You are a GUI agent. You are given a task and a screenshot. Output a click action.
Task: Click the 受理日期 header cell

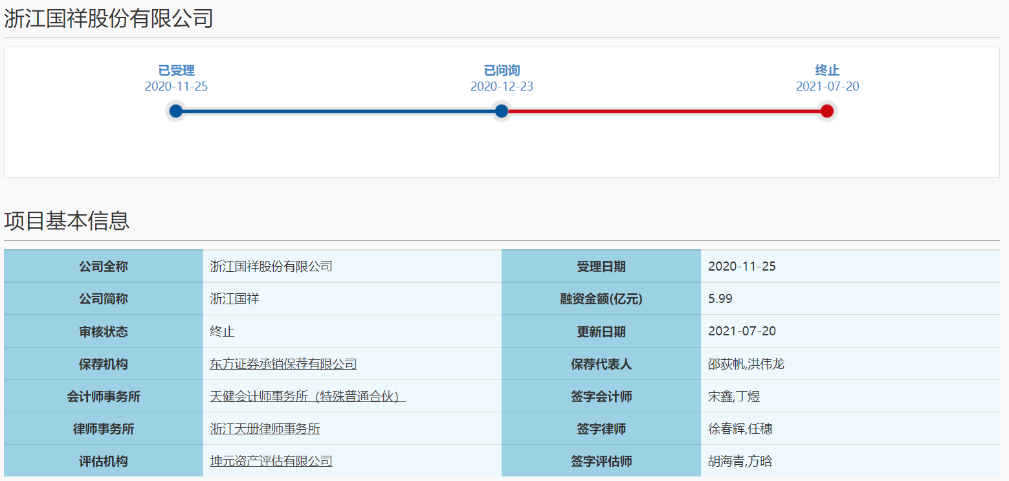tap(601, 266)
